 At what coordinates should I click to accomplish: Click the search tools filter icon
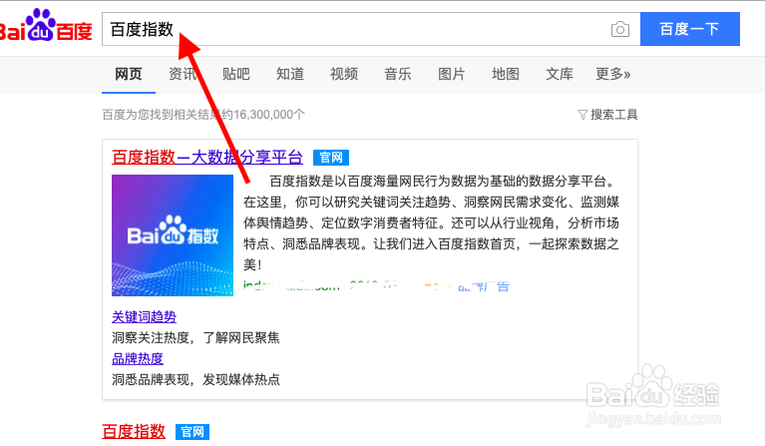point(582,115)
